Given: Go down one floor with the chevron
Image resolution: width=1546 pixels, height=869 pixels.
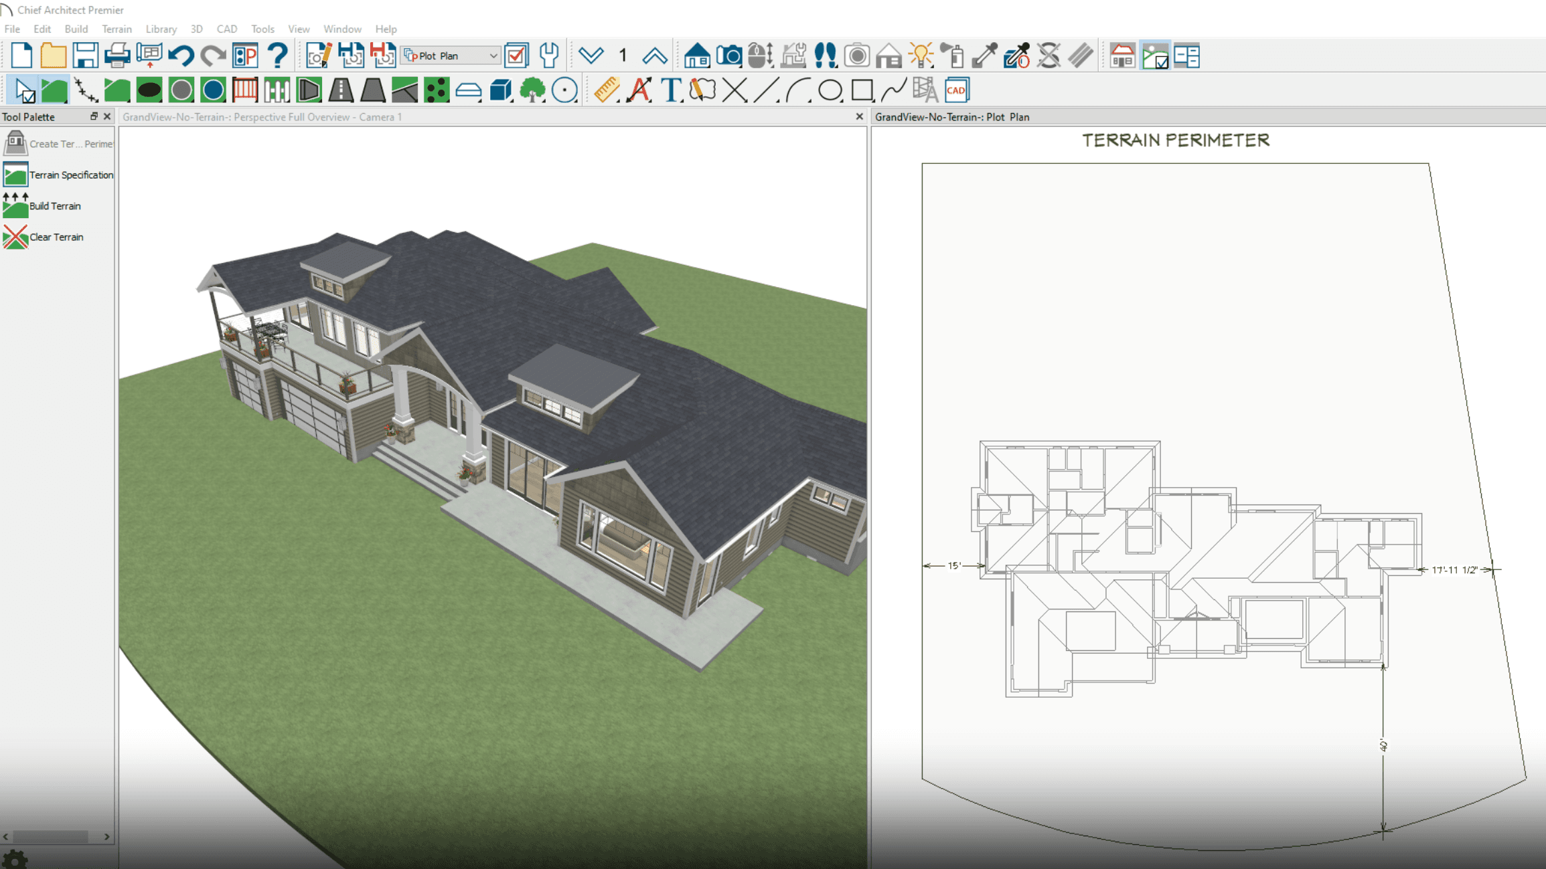Looking at the screenshot, I should [x=591, y=56].
